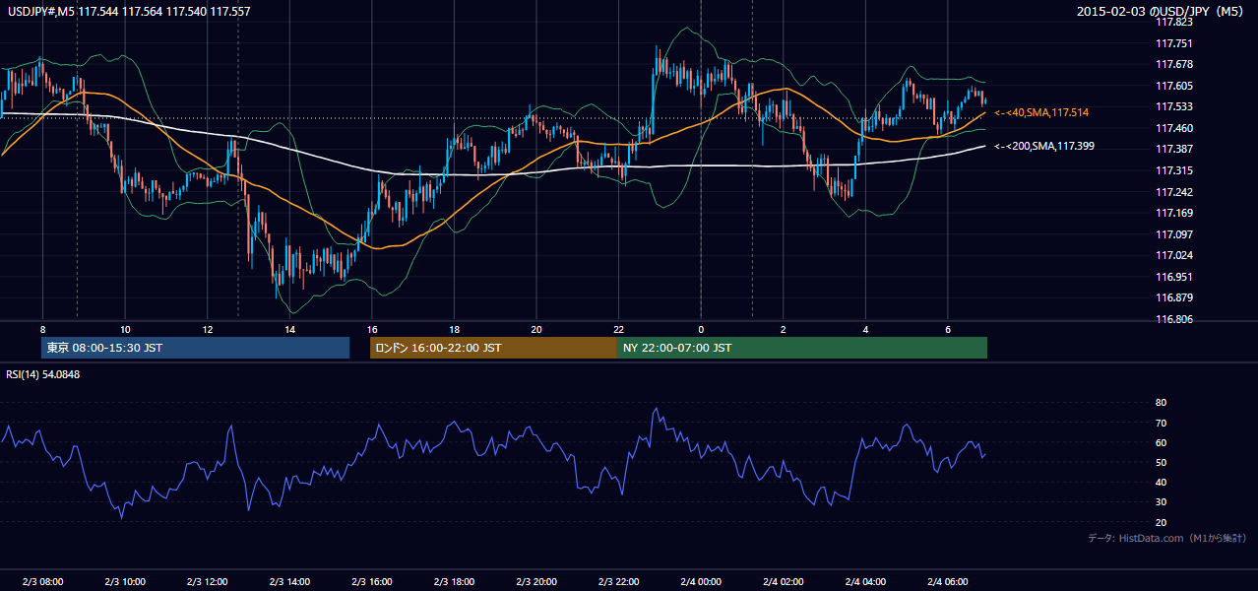Click hour label 0 under price chart
This screenshot has height=591, width=1258.
pos(701,329)
